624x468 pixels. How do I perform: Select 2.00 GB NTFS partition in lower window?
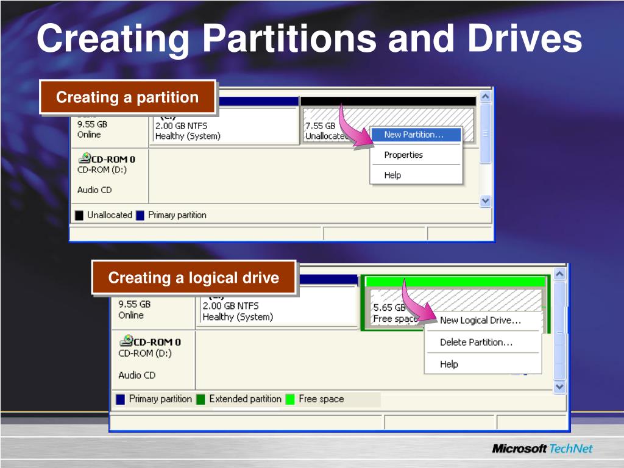tap(278, 307)
